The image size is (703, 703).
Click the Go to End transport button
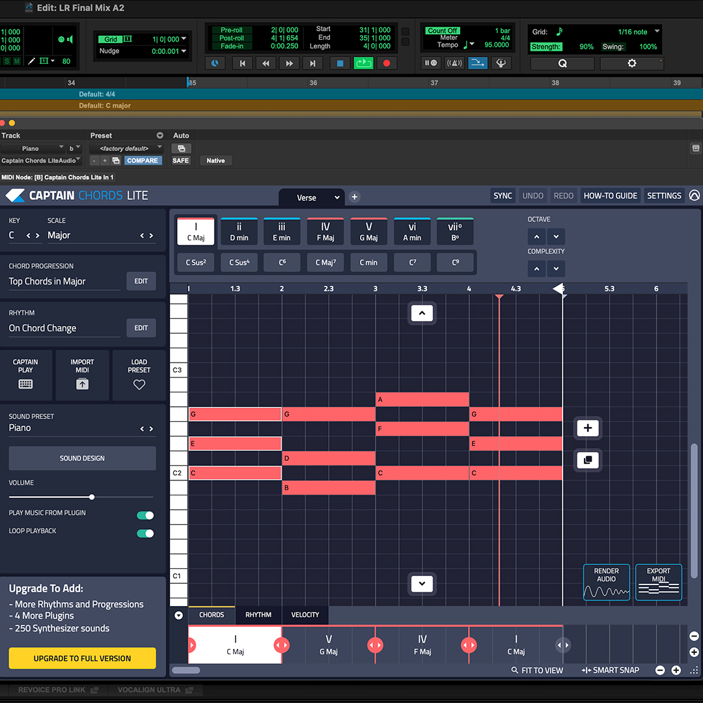(312, 63)
